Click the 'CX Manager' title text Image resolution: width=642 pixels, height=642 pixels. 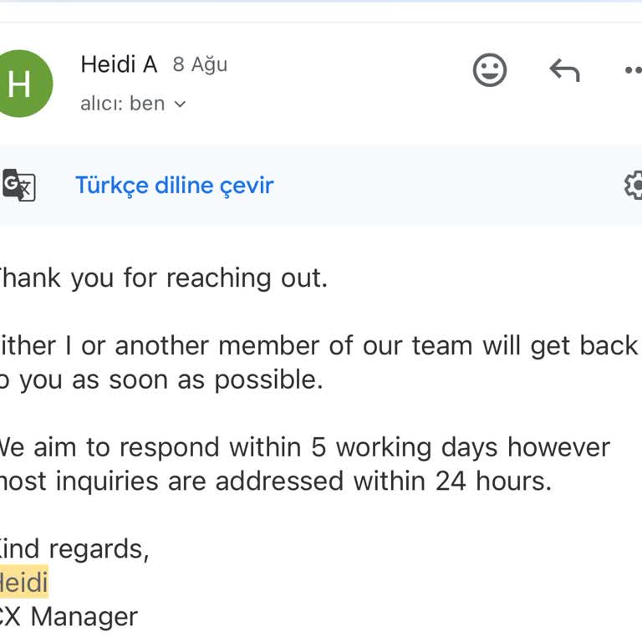coord(69,617)
